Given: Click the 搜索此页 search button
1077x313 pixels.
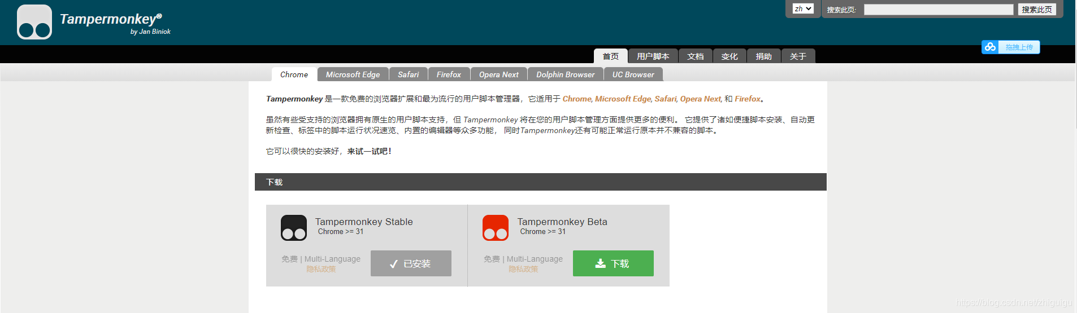Looking at the screenshot, I should (1037, 10).
